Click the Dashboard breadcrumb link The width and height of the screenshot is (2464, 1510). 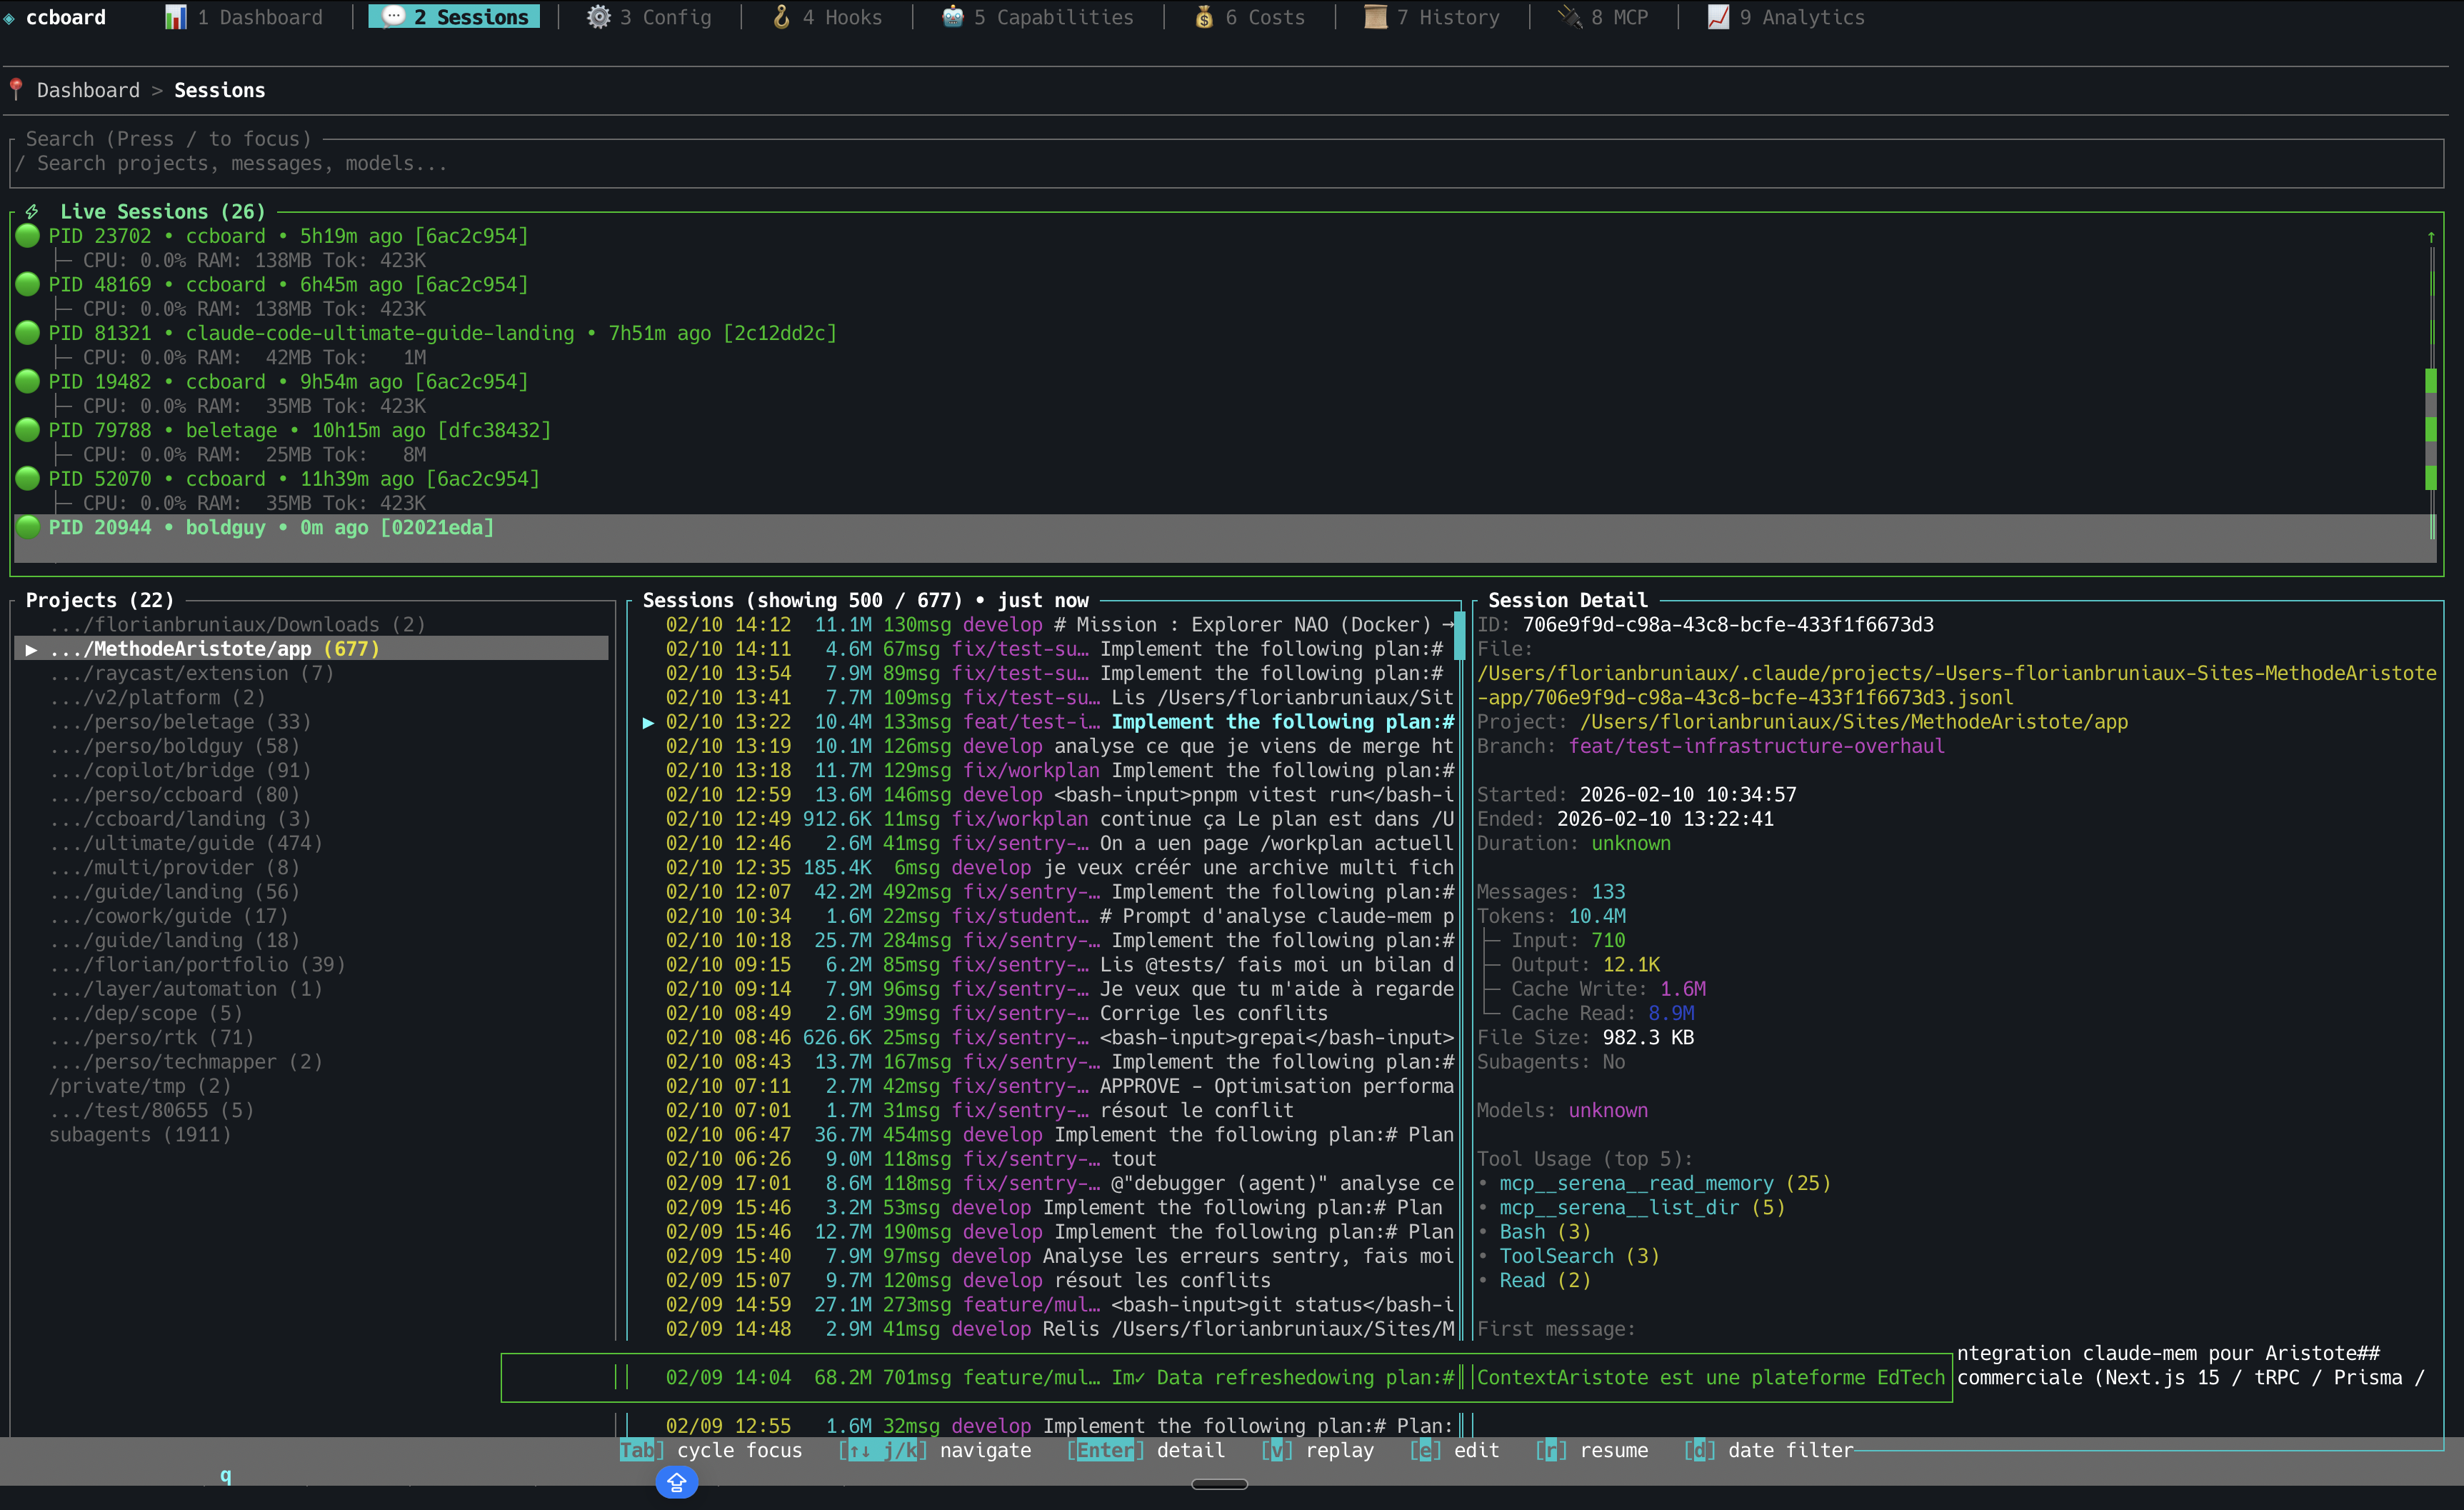coord(88,90)
